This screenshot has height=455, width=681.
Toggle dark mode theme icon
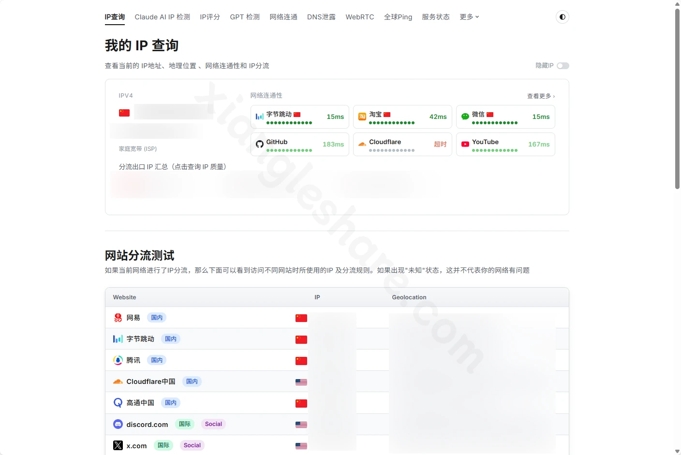(x=562, y=17)
